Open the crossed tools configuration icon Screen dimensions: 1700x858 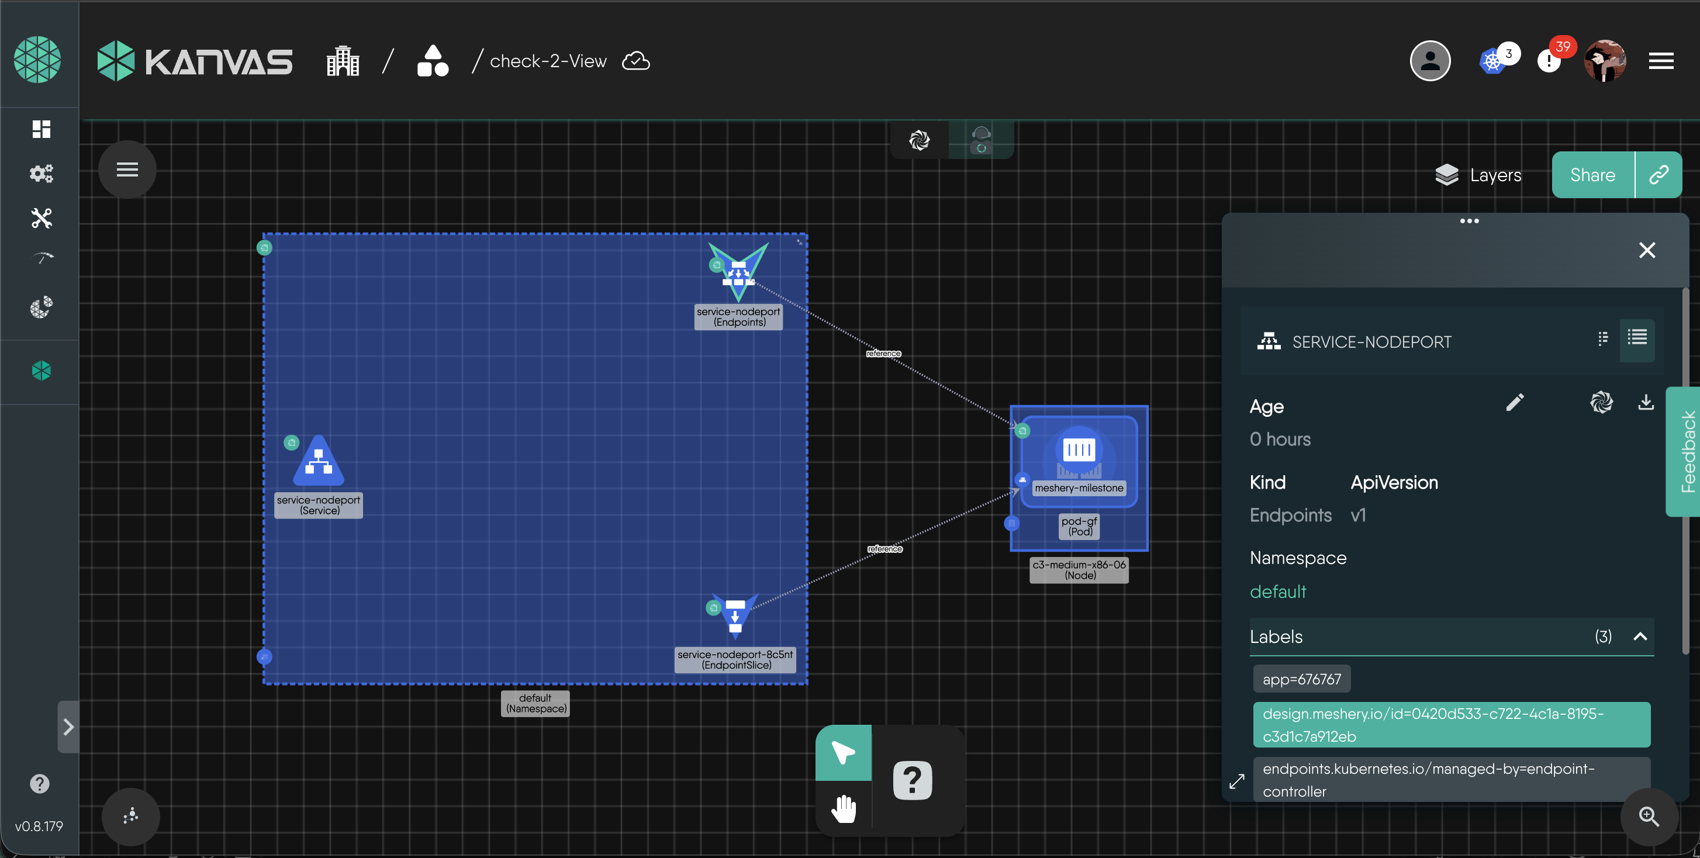[41, 218]
